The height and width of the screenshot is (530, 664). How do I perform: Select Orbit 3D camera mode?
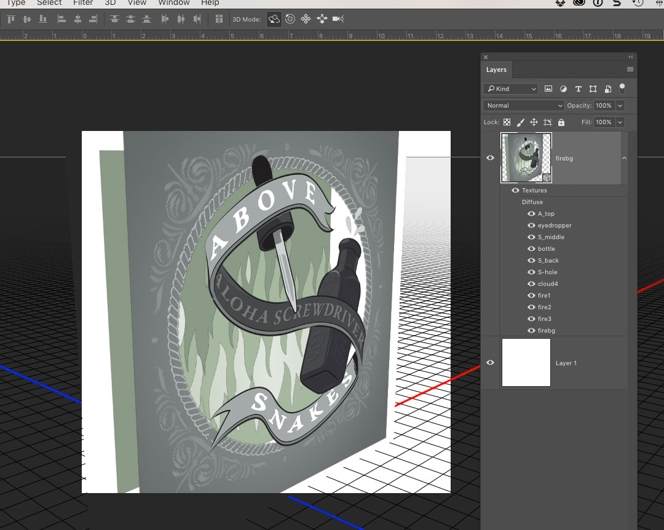(x=274, y=19)
